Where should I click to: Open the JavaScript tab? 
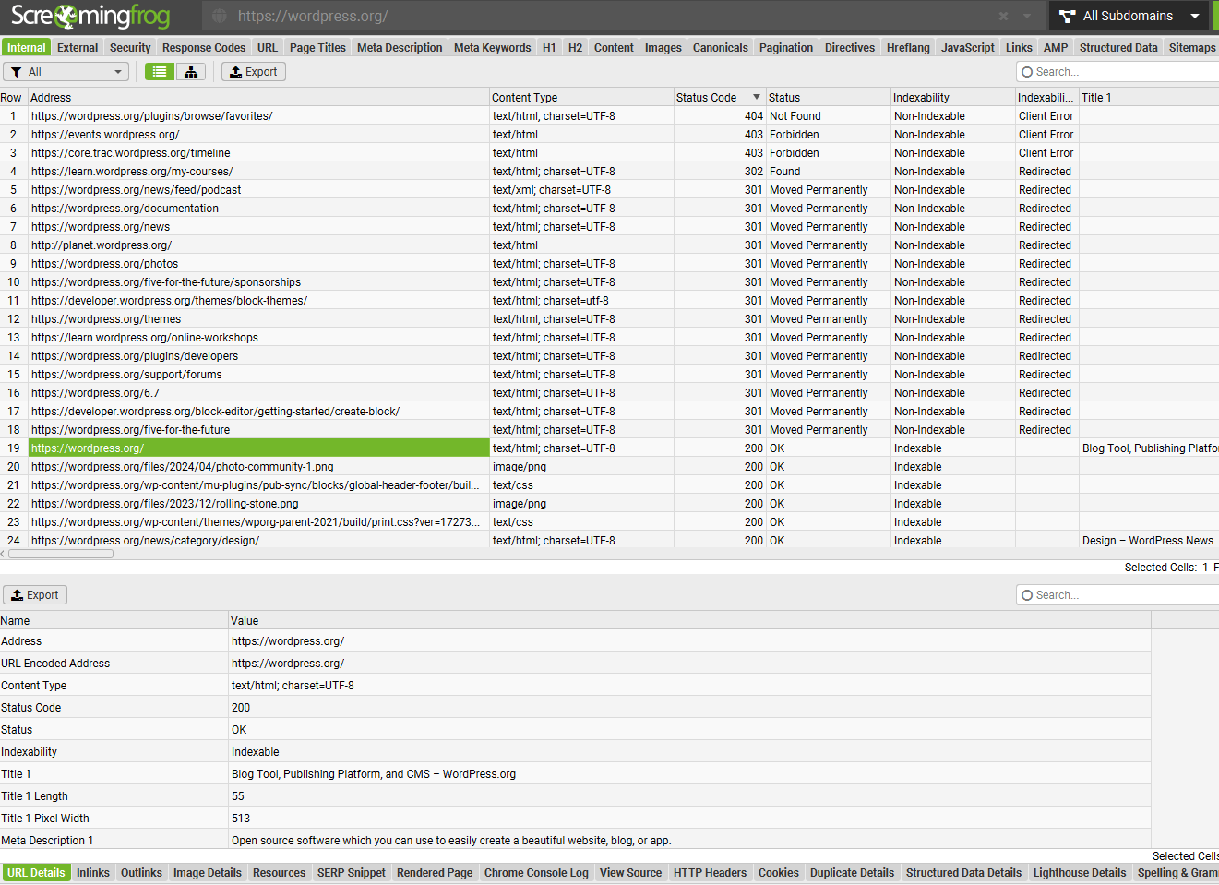pos(968,48)
